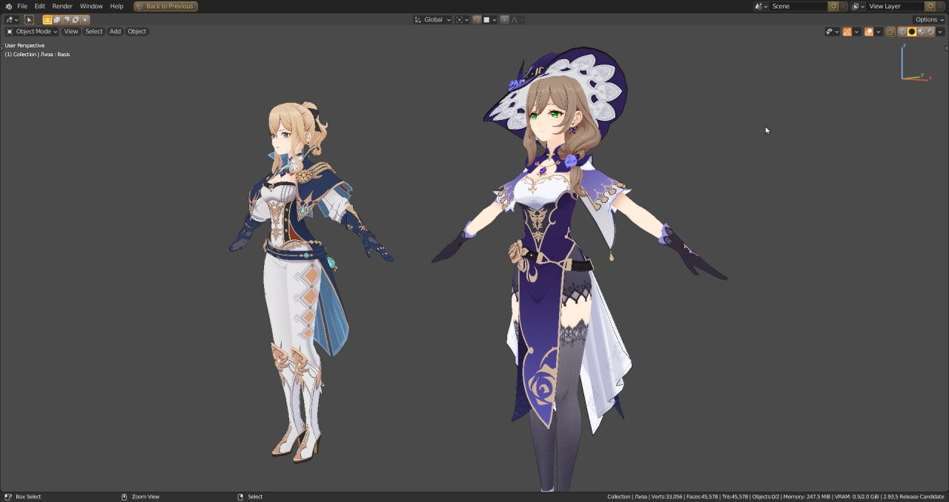Click the Blender logo icon

click(9, 6)
